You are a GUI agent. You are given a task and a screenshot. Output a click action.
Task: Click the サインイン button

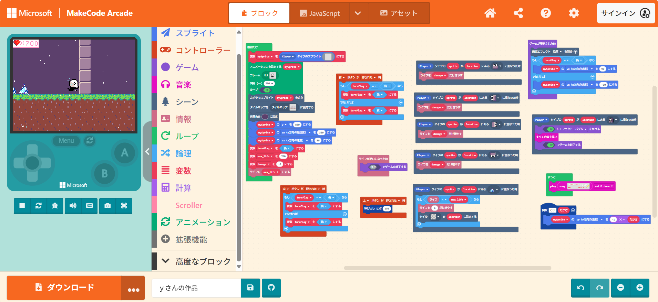pyautogui.click(x=625, y=13)
